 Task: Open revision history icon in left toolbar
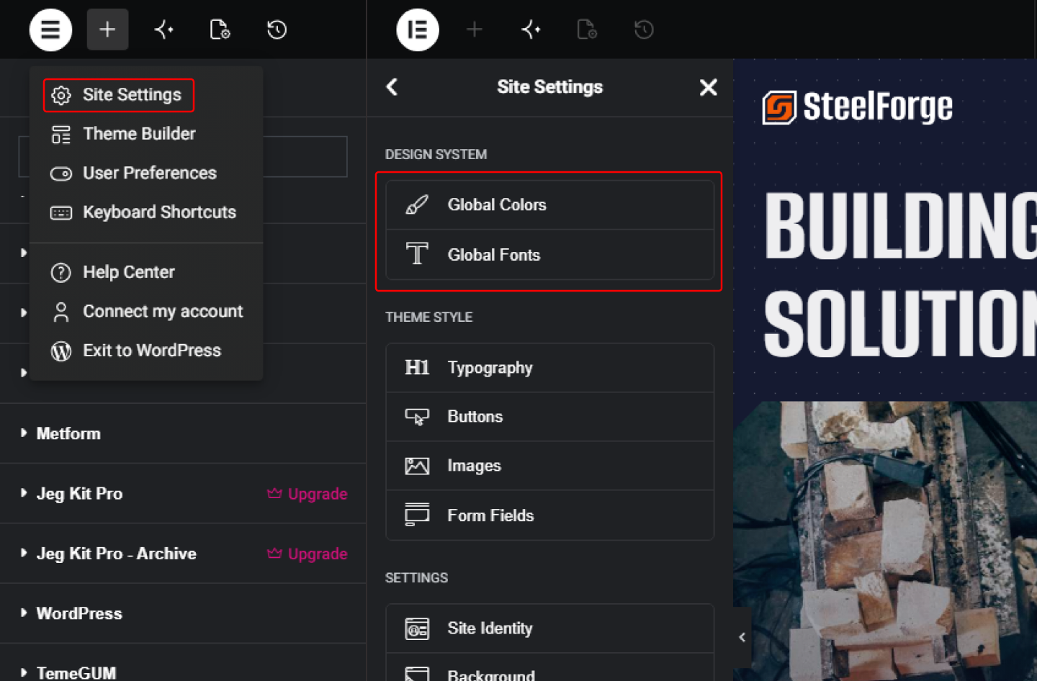[x=277, y=30]
